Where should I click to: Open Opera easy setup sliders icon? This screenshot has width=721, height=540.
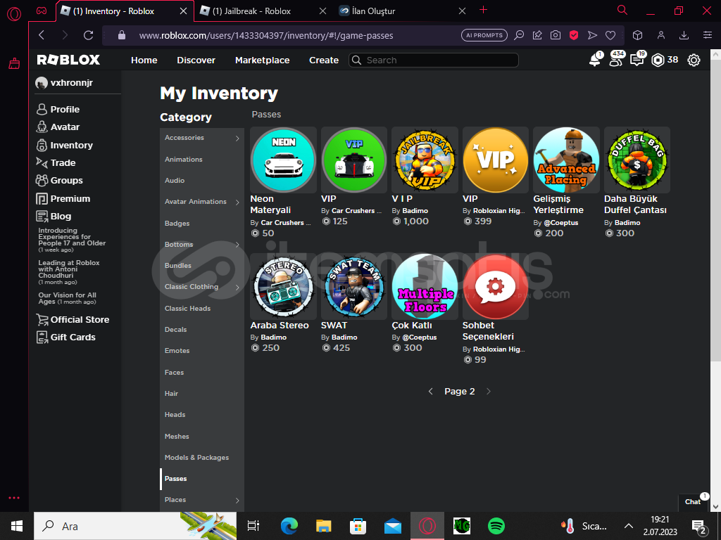pos(708,35)
